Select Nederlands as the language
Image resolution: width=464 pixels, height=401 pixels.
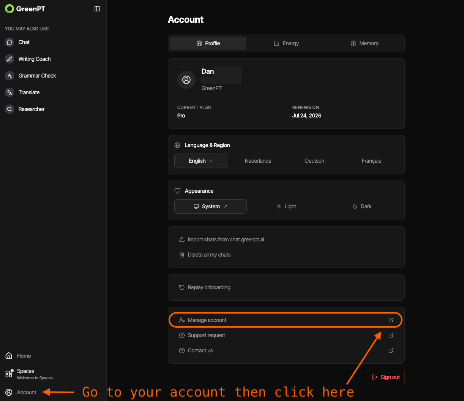258,161
